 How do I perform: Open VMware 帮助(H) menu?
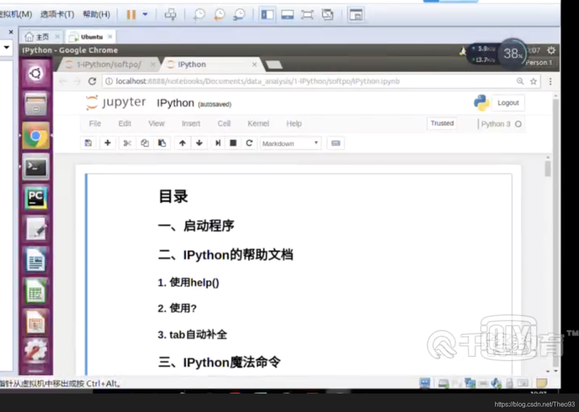pos(96,14)
